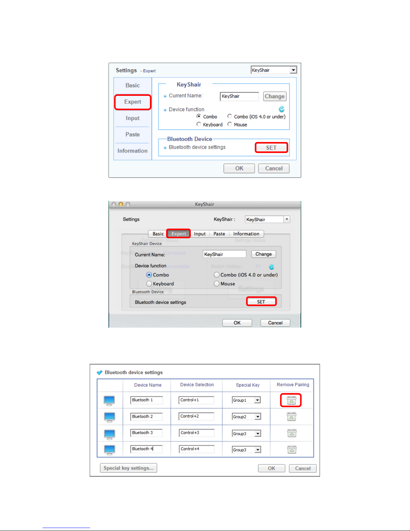This screenshot has width=410, height=531.
Task: Open Group2 Special Key dropdown for Bluetooth 2
Action: (x=257, y=417)
